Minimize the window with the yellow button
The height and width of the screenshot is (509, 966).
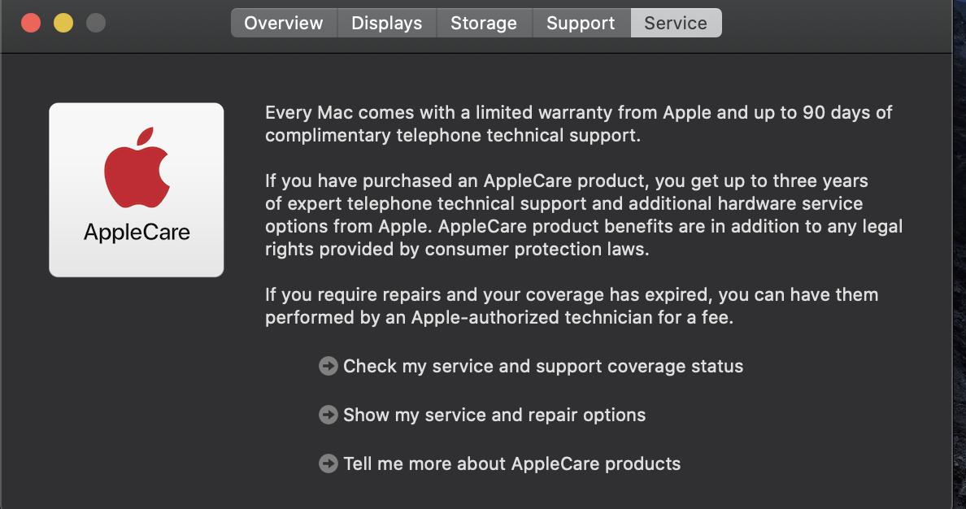63,23
